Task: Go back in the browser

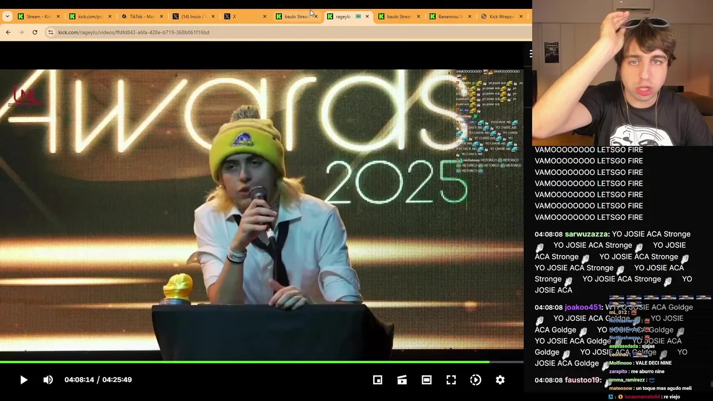Action: pyautogui.click(x=8, y=32)
